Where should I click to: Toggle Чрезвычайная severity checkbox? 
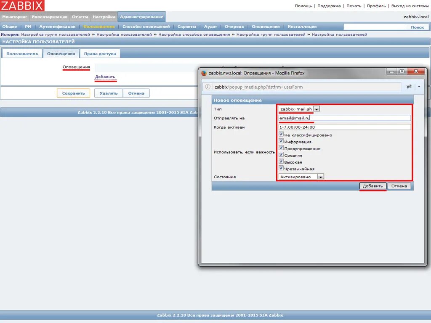point(281,168)
